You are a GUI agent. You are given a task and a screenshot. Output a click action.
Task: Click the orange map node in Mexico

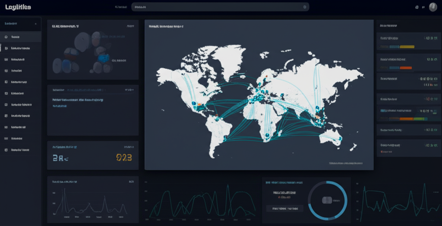199,104
